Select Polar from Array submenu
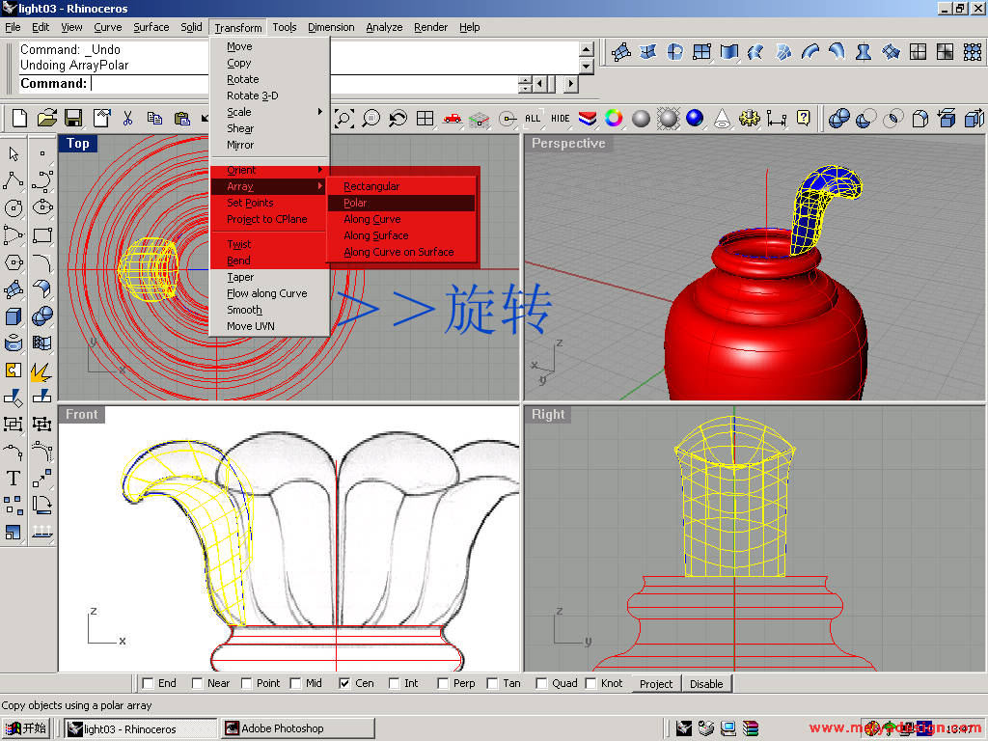Viewport: 988px width, 741px height. click(x=355, y=203)
